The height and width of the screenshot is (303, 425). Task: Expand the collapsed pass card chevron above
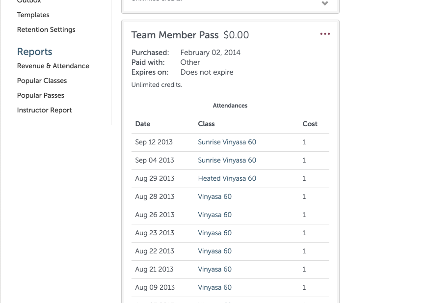[325, 3]
